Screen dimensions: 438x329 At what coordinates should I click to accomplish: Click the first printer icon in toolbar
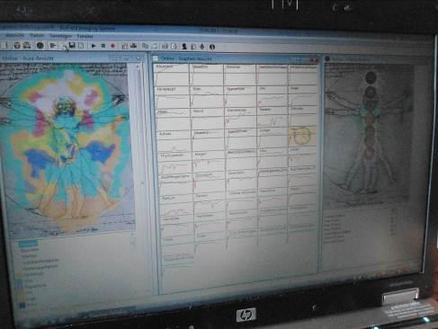(x=17, y=45)
